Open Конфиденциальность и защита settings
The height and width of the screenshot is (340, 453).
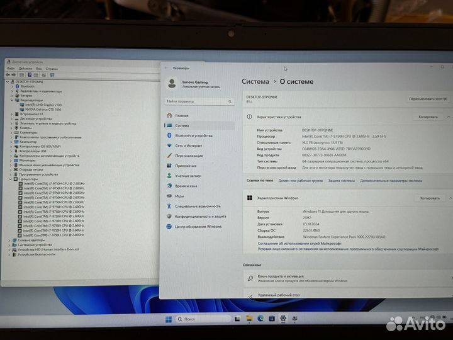pyautogui.click(x=199, y=216)
